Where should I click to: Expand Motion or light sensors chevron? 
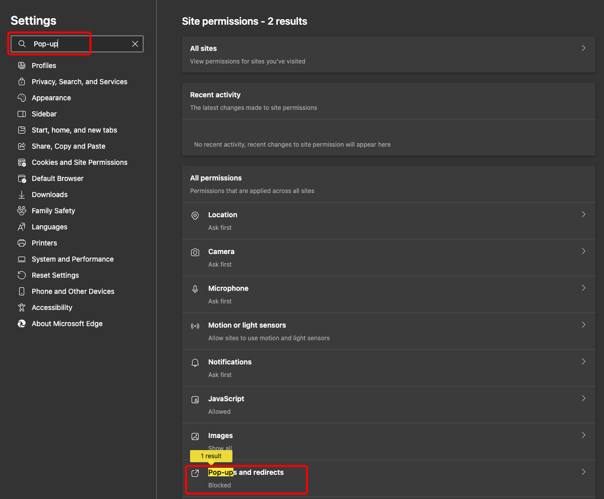(584, 325)
